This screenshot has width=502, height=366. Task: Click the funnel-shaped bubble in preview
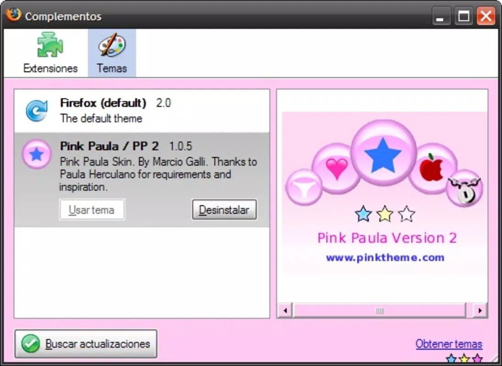tap(304, 188)
